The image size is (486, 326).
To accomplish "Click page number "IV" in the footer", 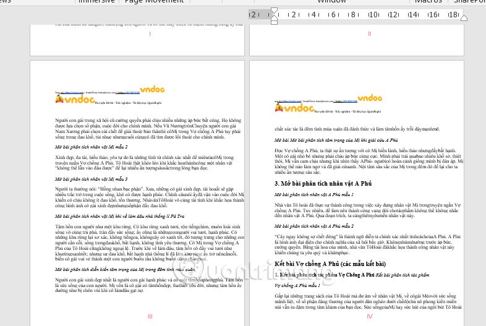I will point(370,316).
